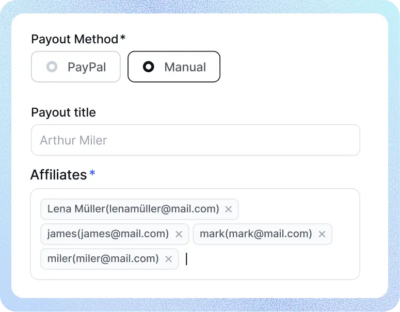The height and width of the screenshot is (312, 400).
Task: Choose the PayPal payout method text
Action: click(x=87, y=67)
